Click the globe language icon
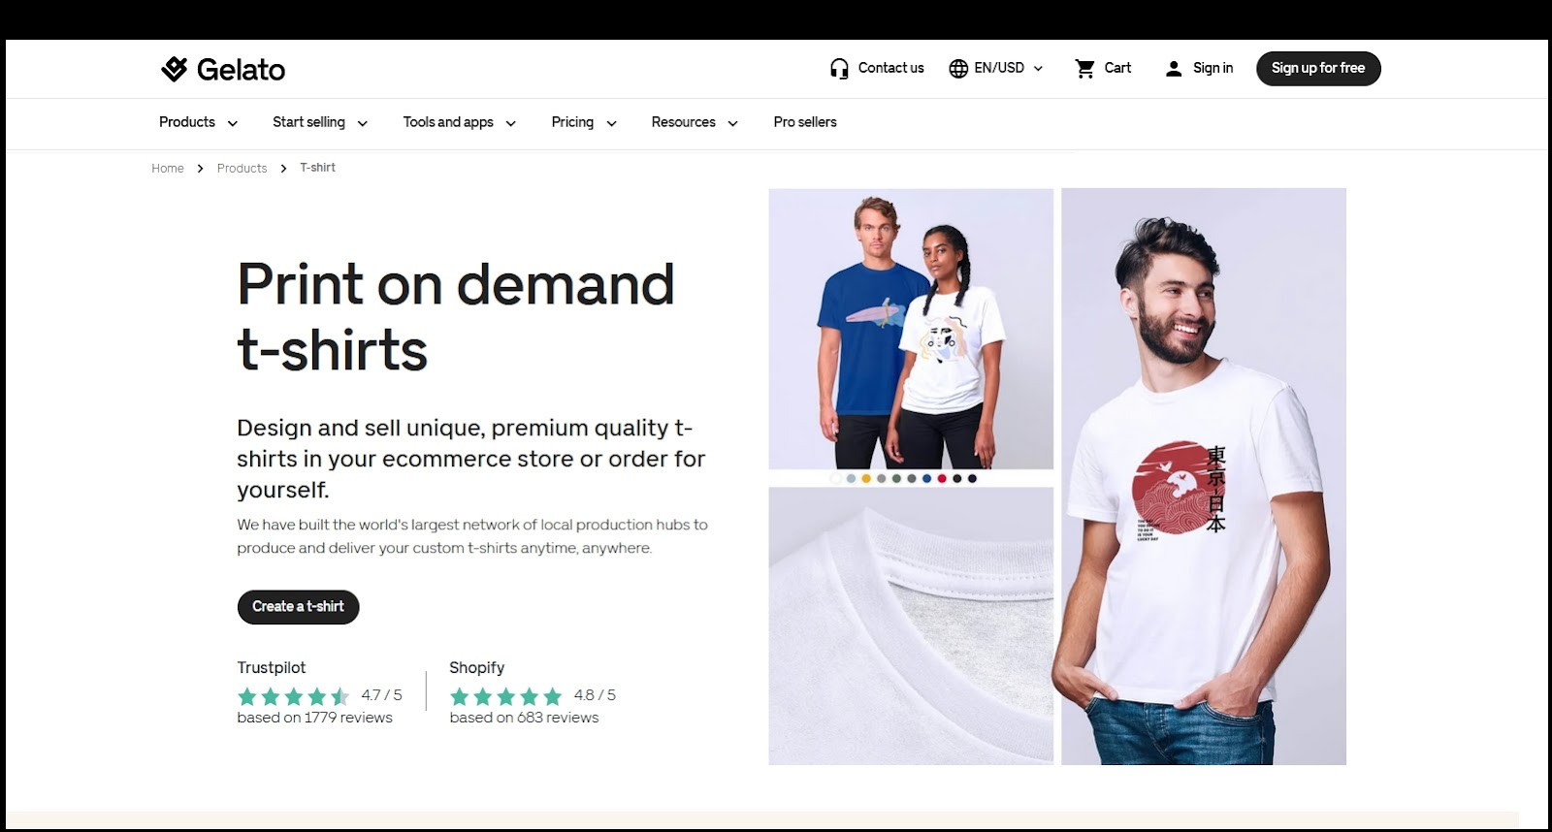Image resolution: width=1552 pixels, height=832 pixels. click(x=958, y=69)
